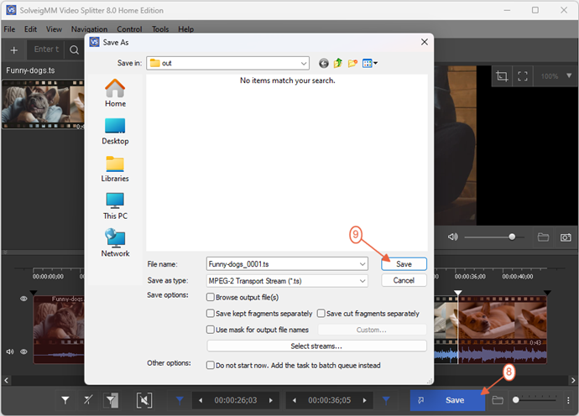
Task: Open Libraries location in Save As dialog
Action: [115, 169]
